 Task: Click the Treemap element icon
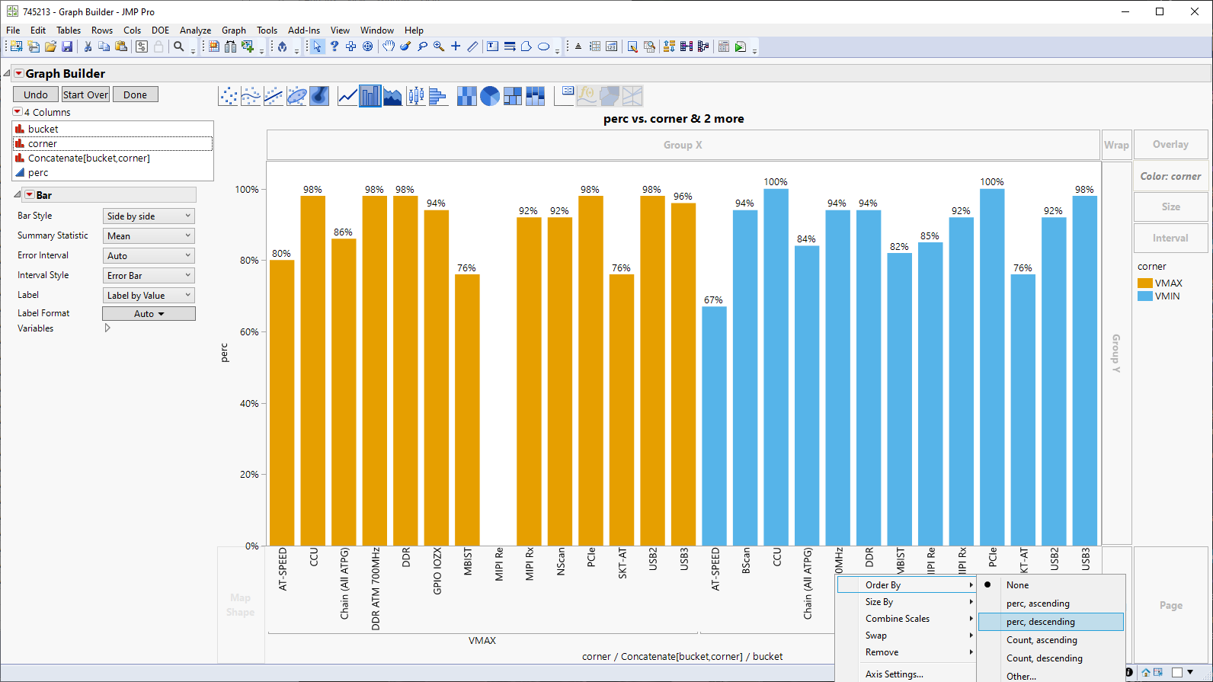point(513,96)
